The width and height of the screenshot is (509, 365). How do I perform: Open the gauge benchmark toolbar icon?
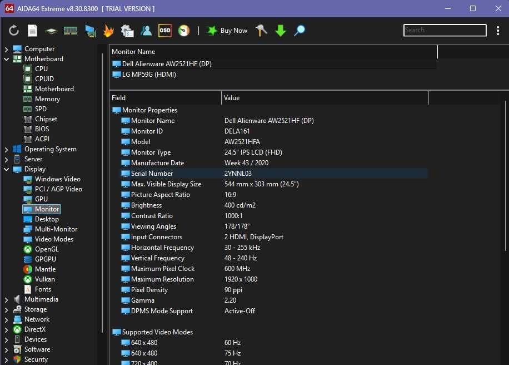(x=184, y=31)
